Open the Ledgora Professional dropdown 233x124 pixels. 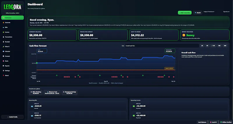209,12
